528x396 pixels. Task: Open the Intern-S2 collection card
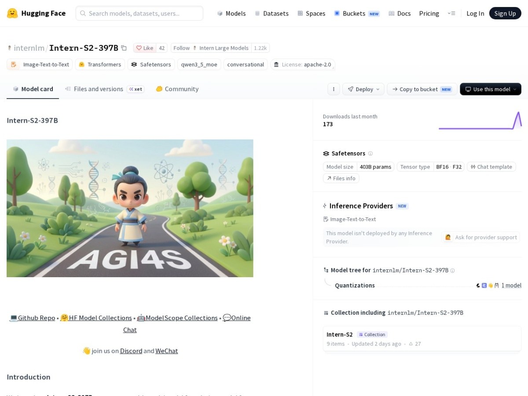click(422, 339)
